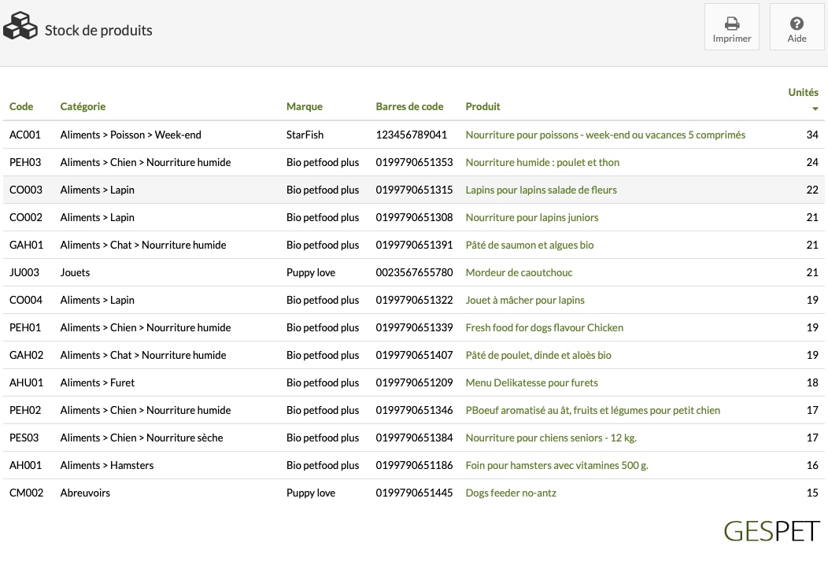Open Jouet à mâcher pour lapins
This screenshot has height=565, width=828.
pos(525,300)
